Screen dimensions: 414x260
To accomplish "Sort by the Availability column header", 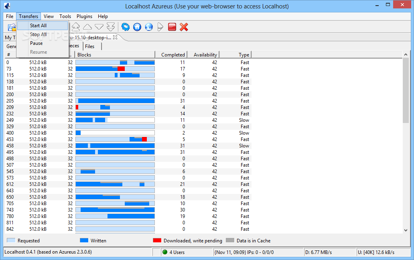I will (x=203, y=55).
